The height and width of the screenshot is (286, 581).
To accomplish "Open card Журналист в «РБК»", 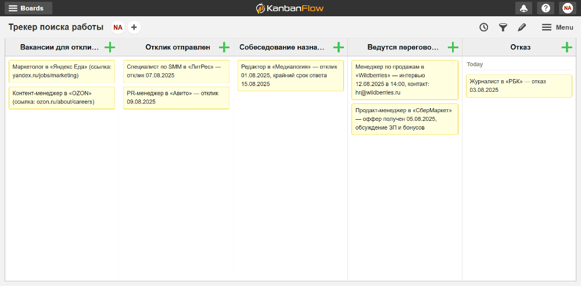I will coord(519,86).
